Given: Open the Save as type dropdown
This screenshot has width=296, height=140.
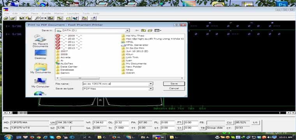Looking at the screenshot, I should (x=151, y=89).
